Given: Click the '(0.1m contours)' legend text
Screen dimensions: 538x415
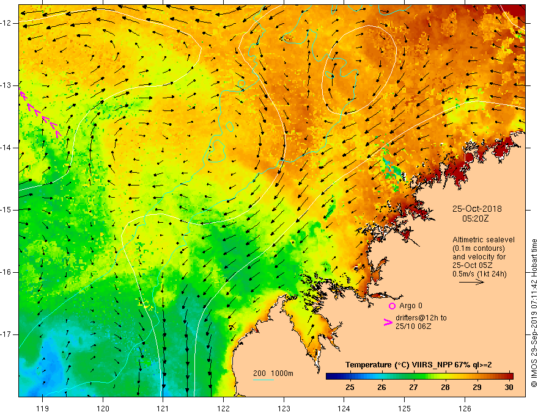Looking at the screenshot, I should click(479, 248).
